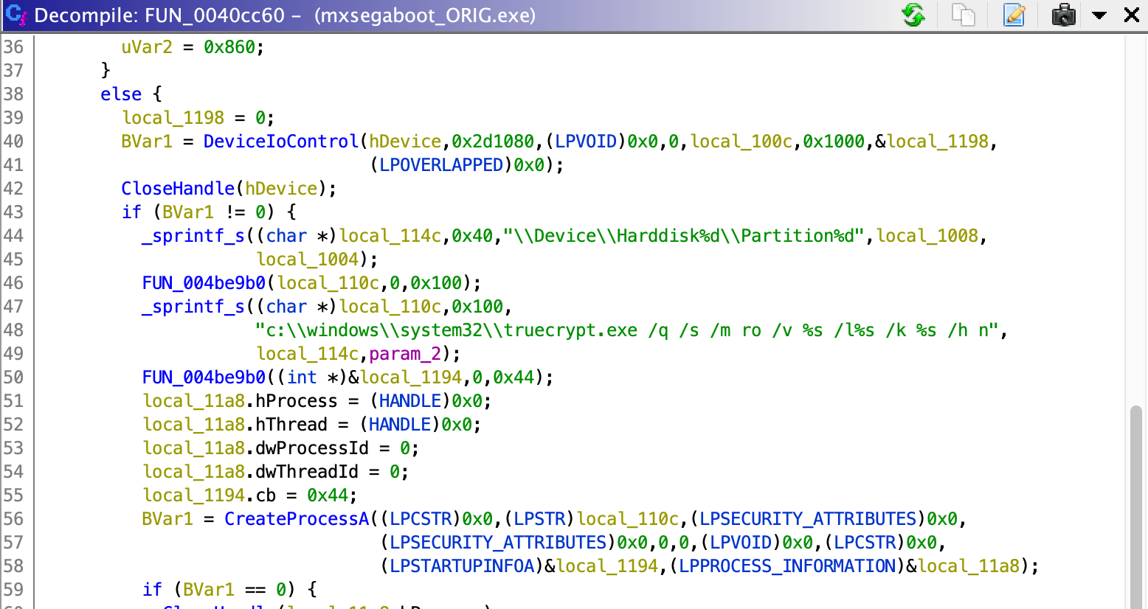The image size is (1148, 609).
Task: Click hDevice argument in CloseHandle call
Action: point(281,188)
